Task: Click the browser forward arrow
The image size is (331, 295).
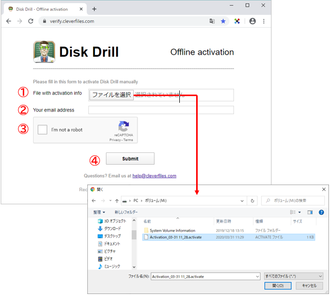Action: (x=19, y=21)
